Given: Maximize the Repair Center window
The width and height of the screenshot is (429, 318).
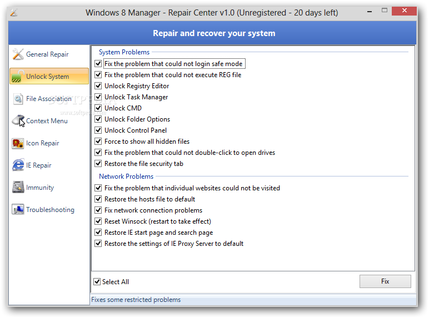Looking at the screenshot, I should (x=385, y=11).
